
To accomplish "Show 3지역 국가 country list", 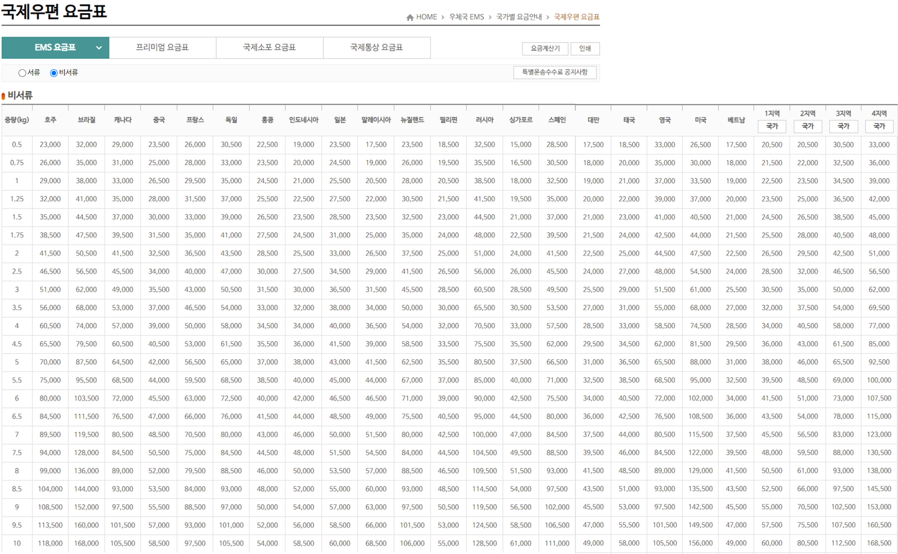I will pos(843,127).
